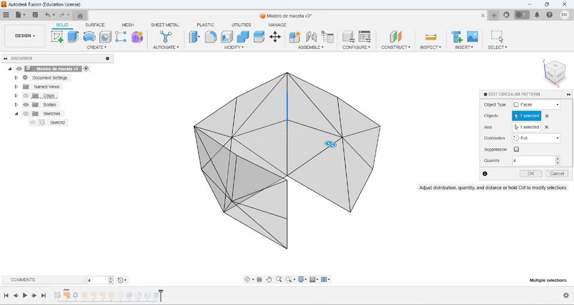
Task: Open the Automate tool icon
Action: point(166,36)
